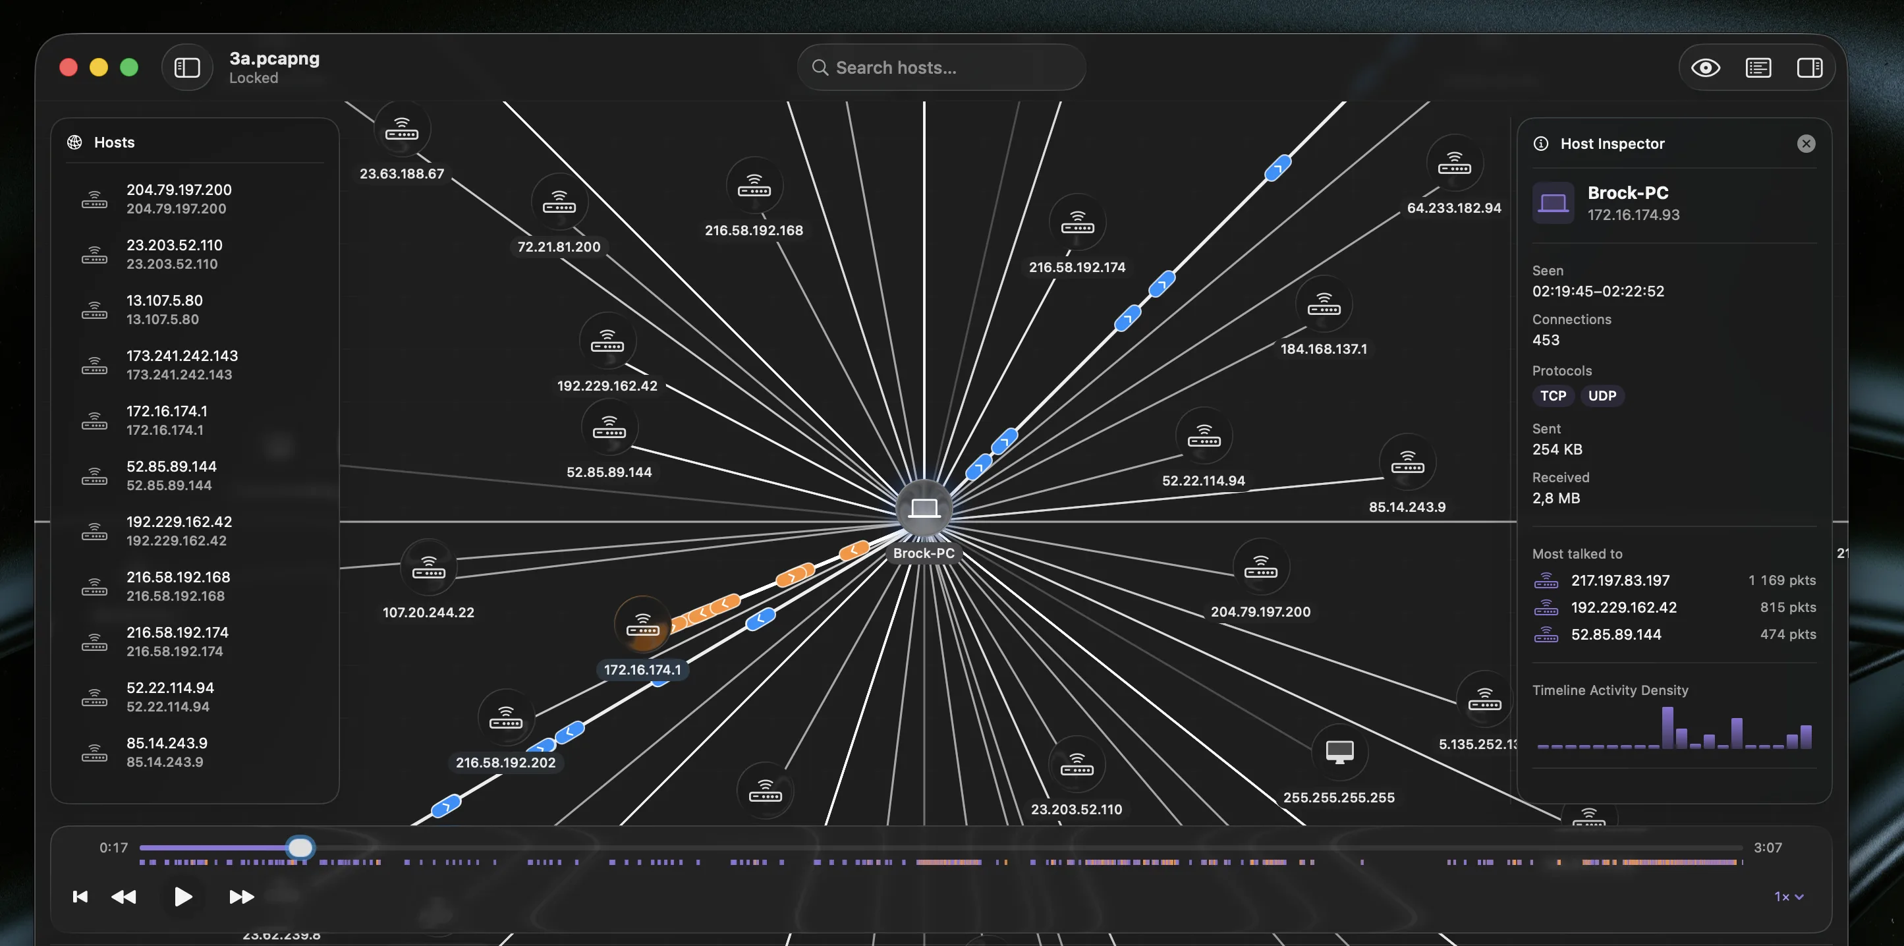Open 217.197.83.197 in Most talked to
The width and height of the screenshot is (1904, 946).
coord(1674,580)
